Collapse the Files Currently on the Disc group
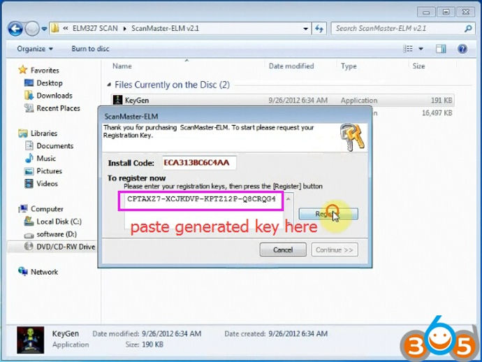The width and height of the screenshot is (482, 362). pyautogui.click(x=109, y=85)
